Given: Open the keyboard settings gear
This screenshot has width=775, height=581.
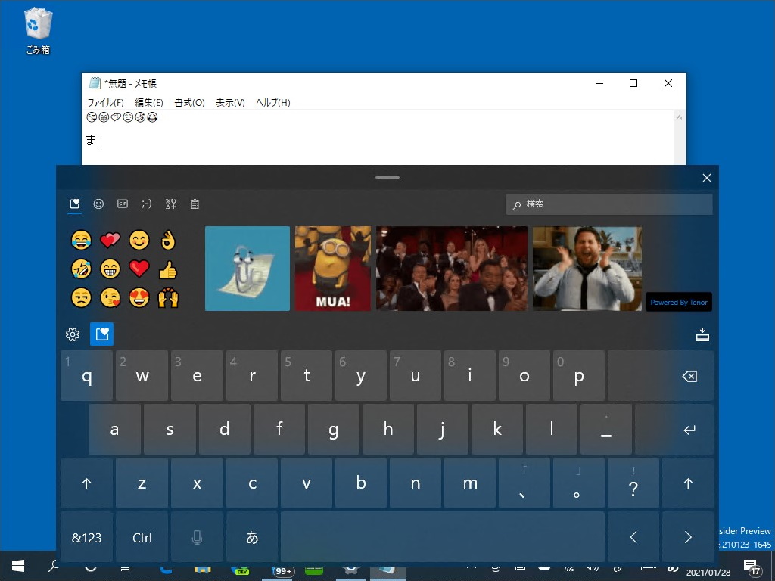Looking at the screenshot, I should [72, 334].
